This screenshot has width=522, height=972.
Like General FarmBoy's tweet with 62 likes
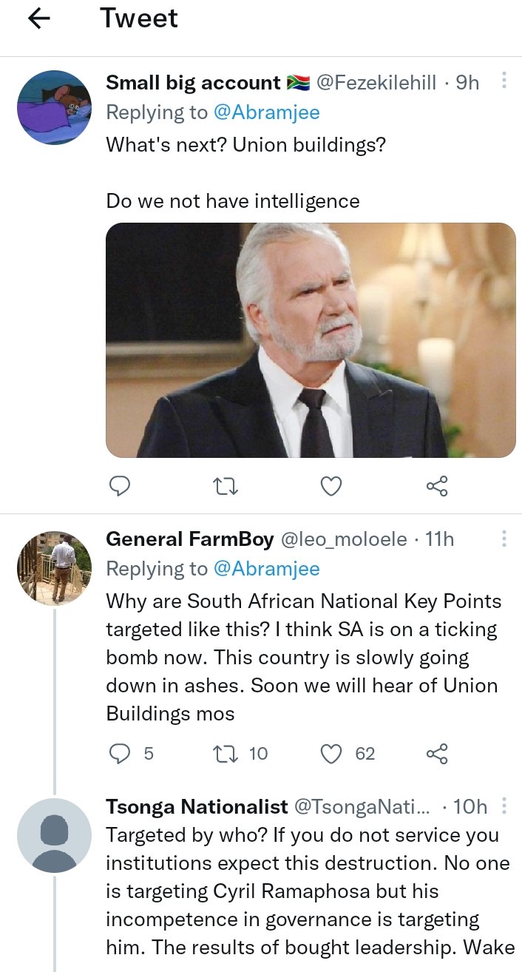coord(332,754)
